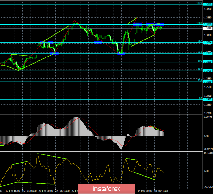Image resolution: width=213 pixels, height=194 pixels.
Task: Click the oscillator scale bottom value -277.267
Action: 208,187
